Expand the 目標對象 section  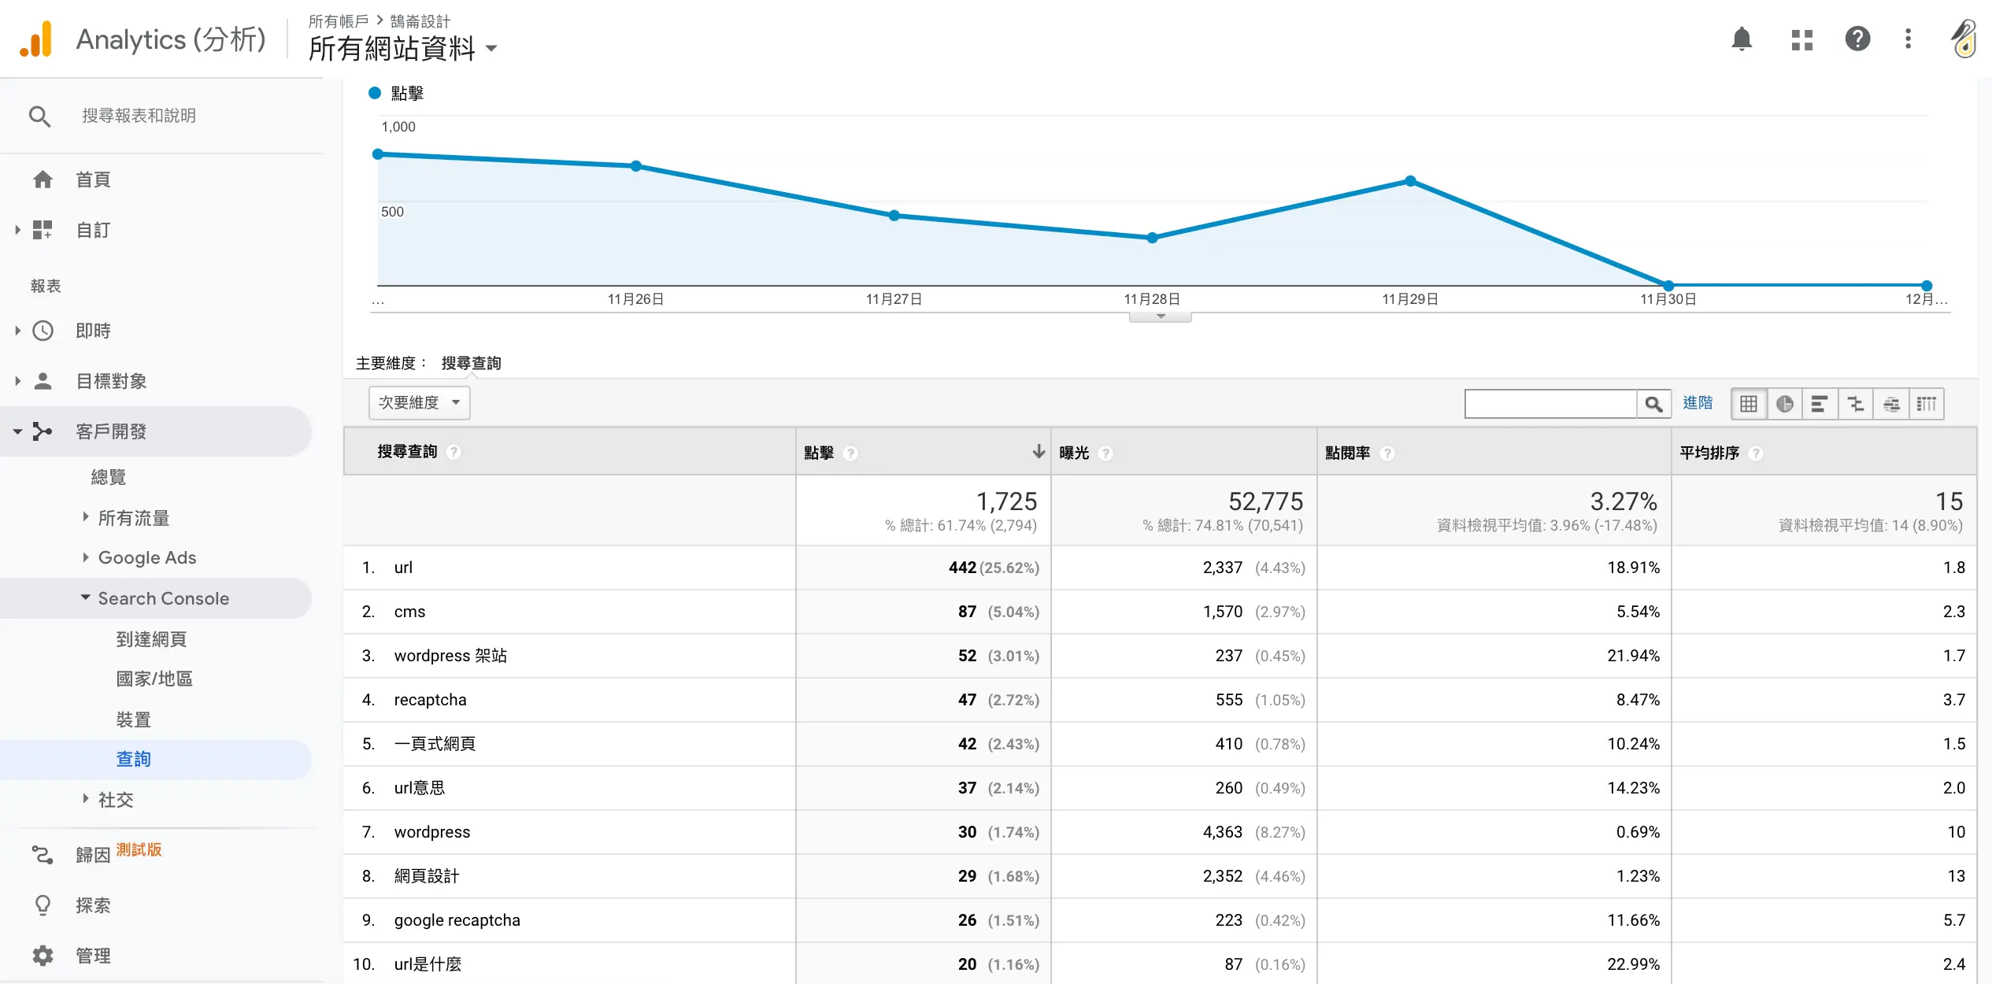click(x=17, y=381)
